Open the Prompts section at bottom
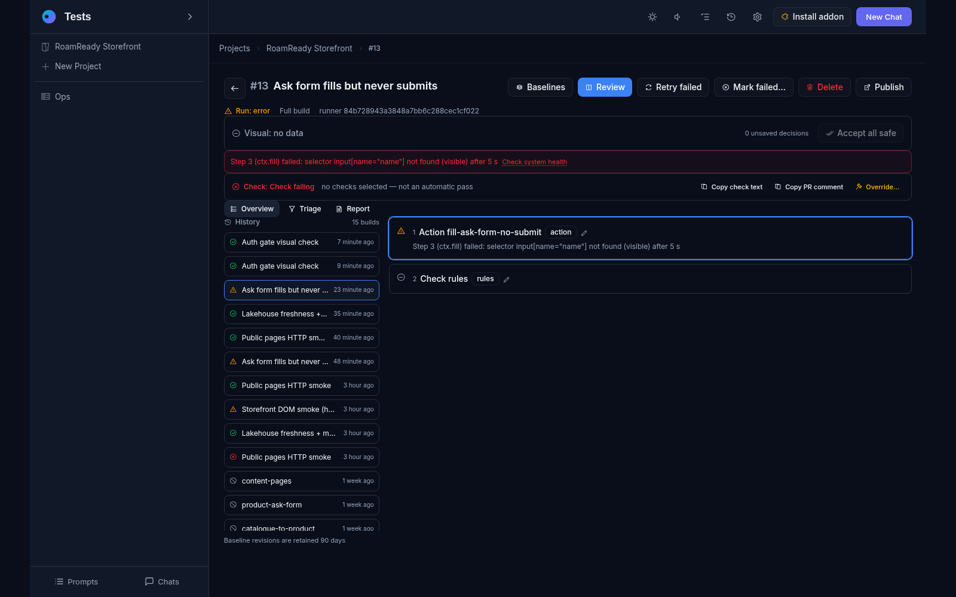This screenshot has width=956, height=597. [x=76, y=581]
